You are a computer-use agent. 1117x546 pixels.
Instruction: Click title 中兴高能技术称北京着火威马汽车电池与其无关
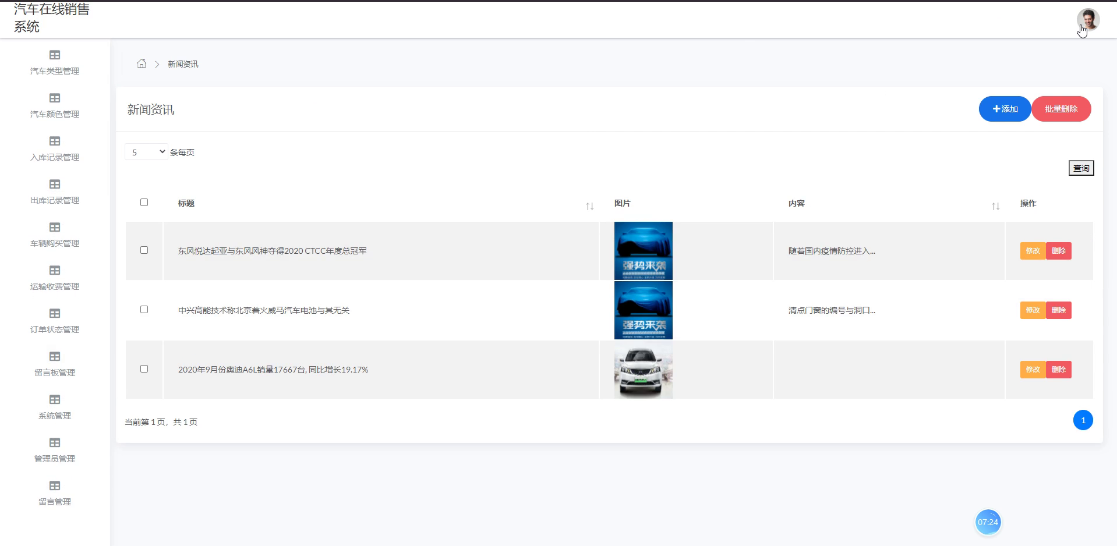tap(263, 310)
